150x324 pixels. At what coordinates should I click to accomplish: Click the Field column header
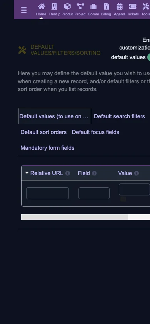pyautogui.click(x=84, y=173)
